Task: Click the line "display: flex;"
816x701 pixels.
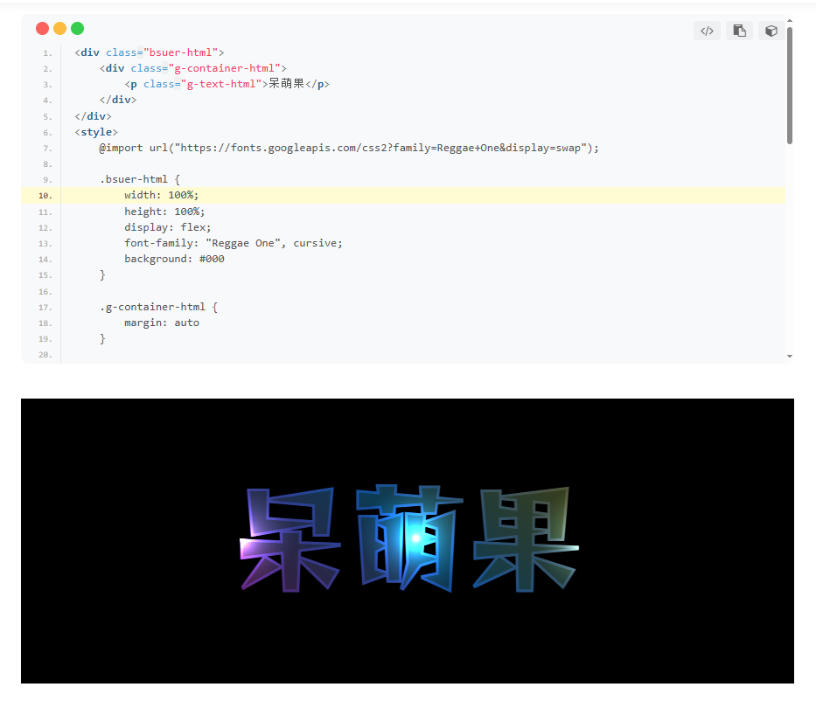Action: 168,227
